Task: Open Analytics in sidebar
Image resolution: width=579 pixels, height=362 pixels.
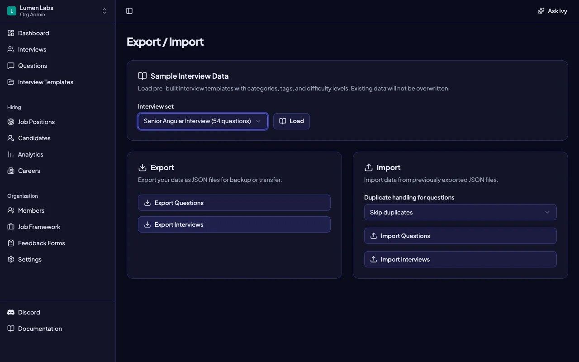Action: 57,154
